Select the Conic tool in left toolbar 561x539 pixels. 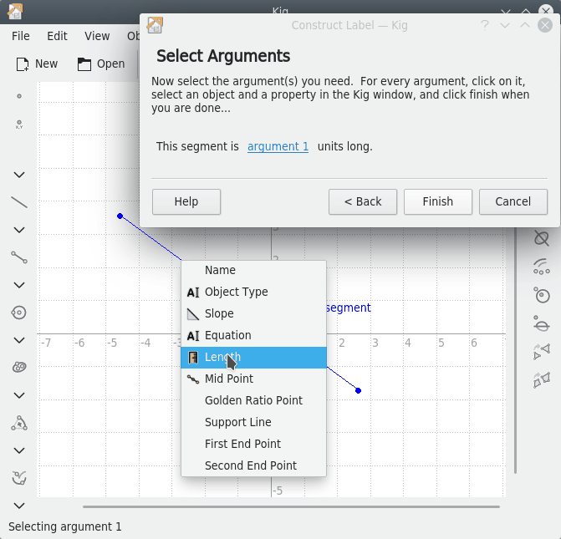tap(19, 368)
